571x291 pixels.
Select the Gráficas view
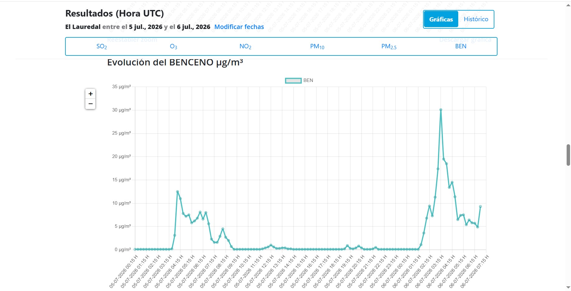coord(441,19)
